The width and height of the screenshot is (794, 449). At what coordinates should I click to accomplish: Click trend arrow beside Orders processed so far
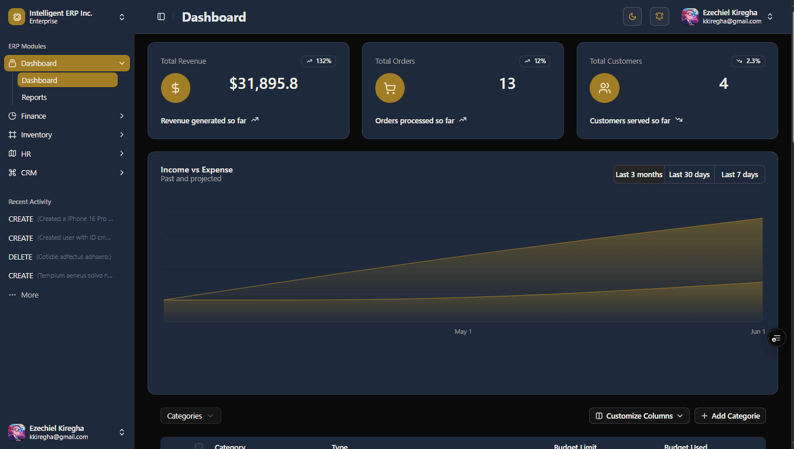tap(463, 120)
